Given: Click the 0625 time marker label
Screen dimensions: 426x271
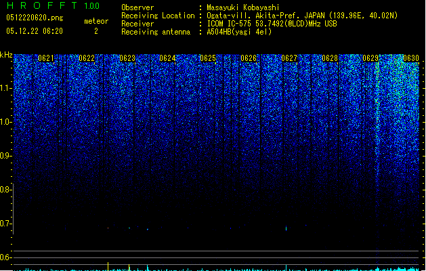Looking at the screenshot, I should [x=208, y=58].
